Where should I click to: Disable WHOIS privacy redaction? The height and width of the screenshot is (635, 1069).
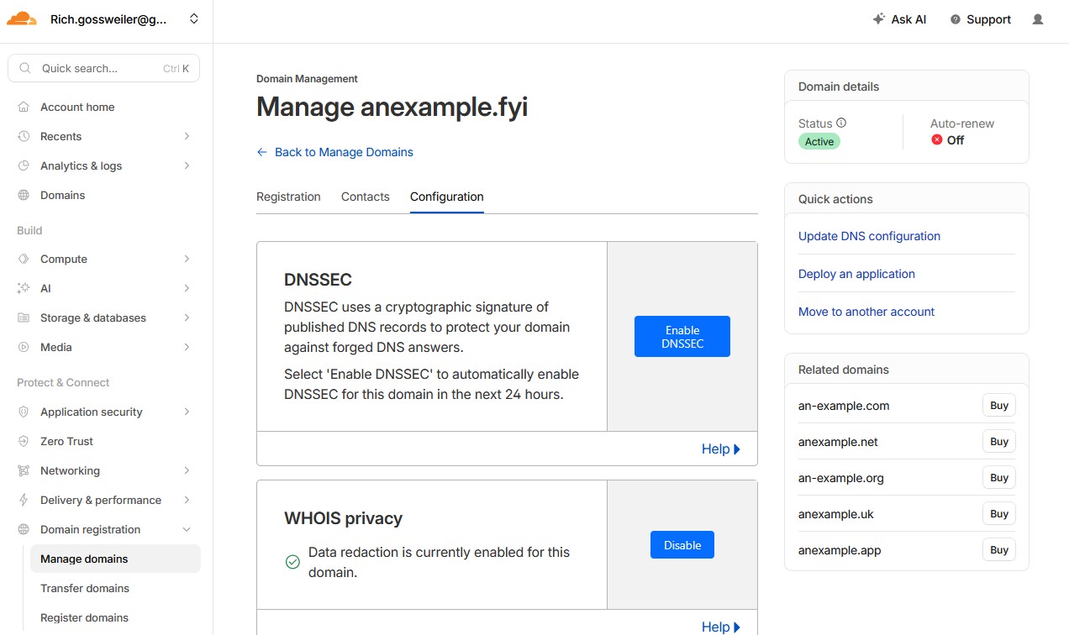tap(682, 545)
